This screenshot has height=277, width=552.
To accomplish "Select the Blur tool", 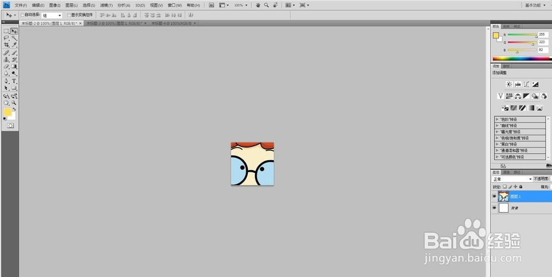I will 6,73.
